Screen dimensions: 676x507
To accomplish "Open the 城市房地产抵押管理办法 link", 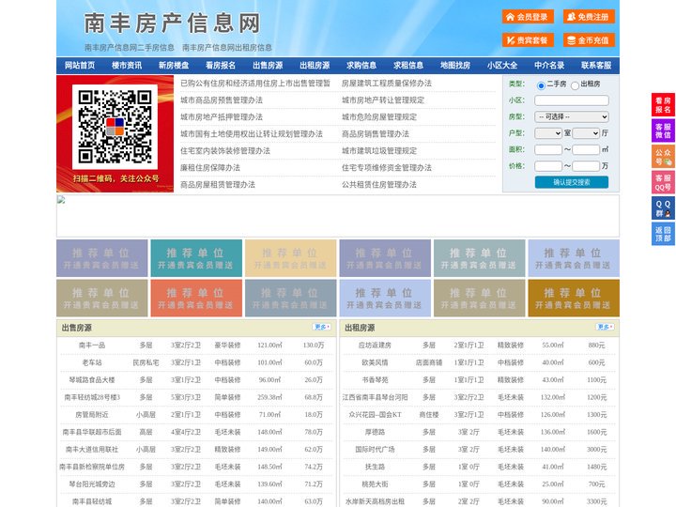I will 222,116.
